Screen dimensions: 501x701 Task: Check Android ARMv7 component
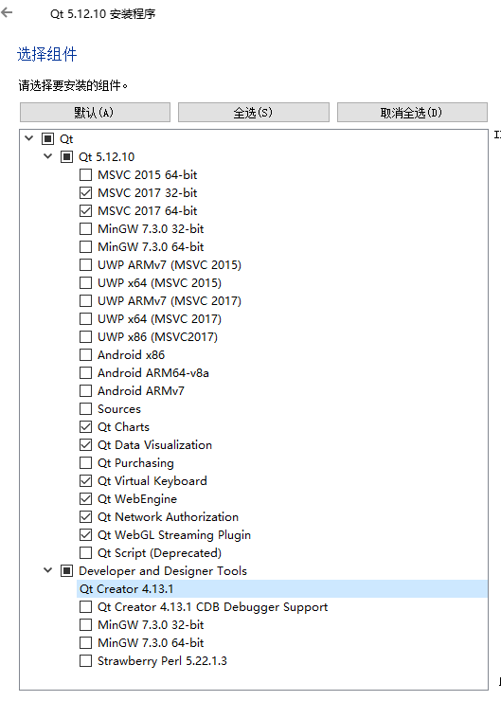point(85,390)
